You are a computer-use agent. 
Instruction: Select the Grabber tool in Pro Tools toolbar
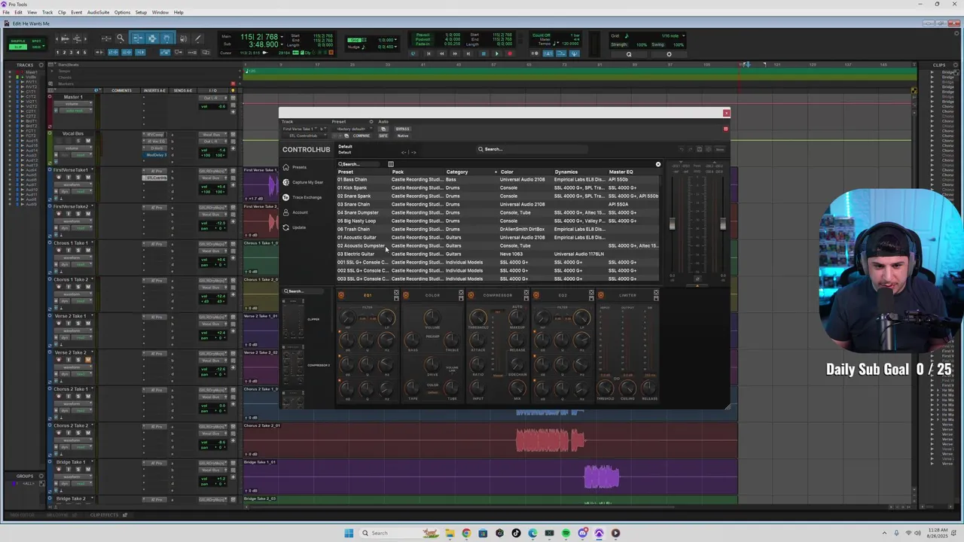click(x=167, y=38)
